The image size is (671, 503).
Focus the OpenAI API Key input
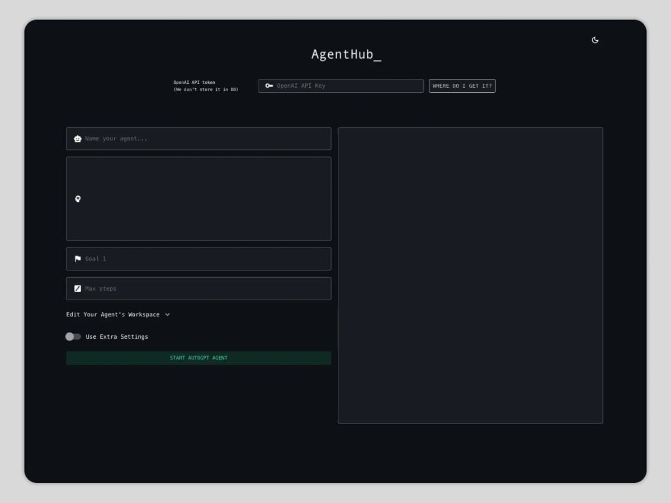tap(341, 86)
